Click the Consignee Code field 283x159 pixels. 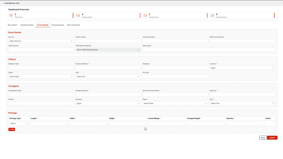pos(41,95)
